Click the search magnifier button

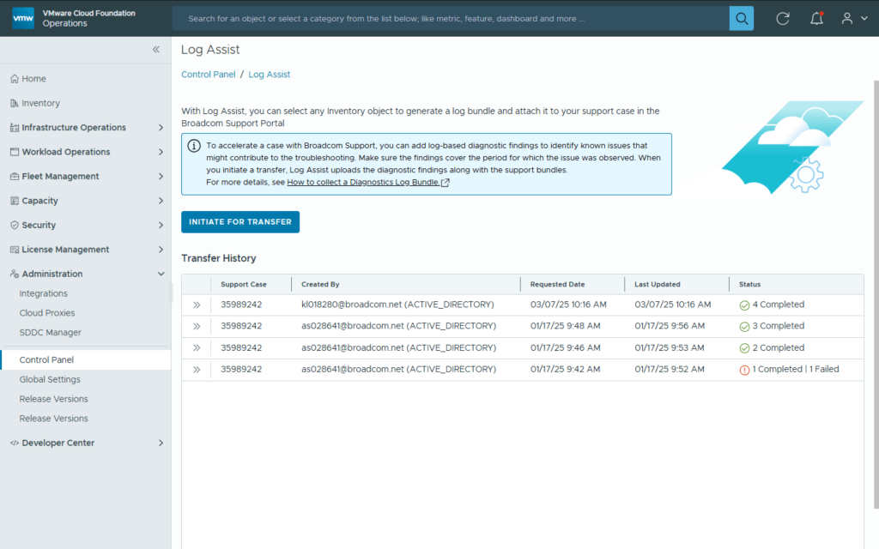click(741, 19)
